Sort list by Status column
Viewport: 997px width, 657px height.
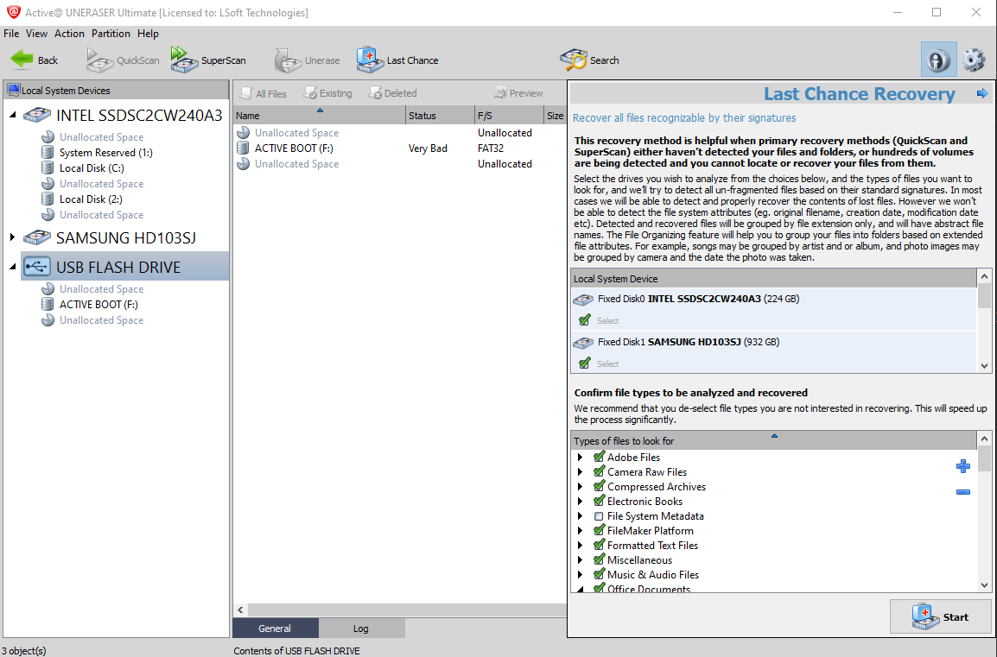(x=440, y=116)
